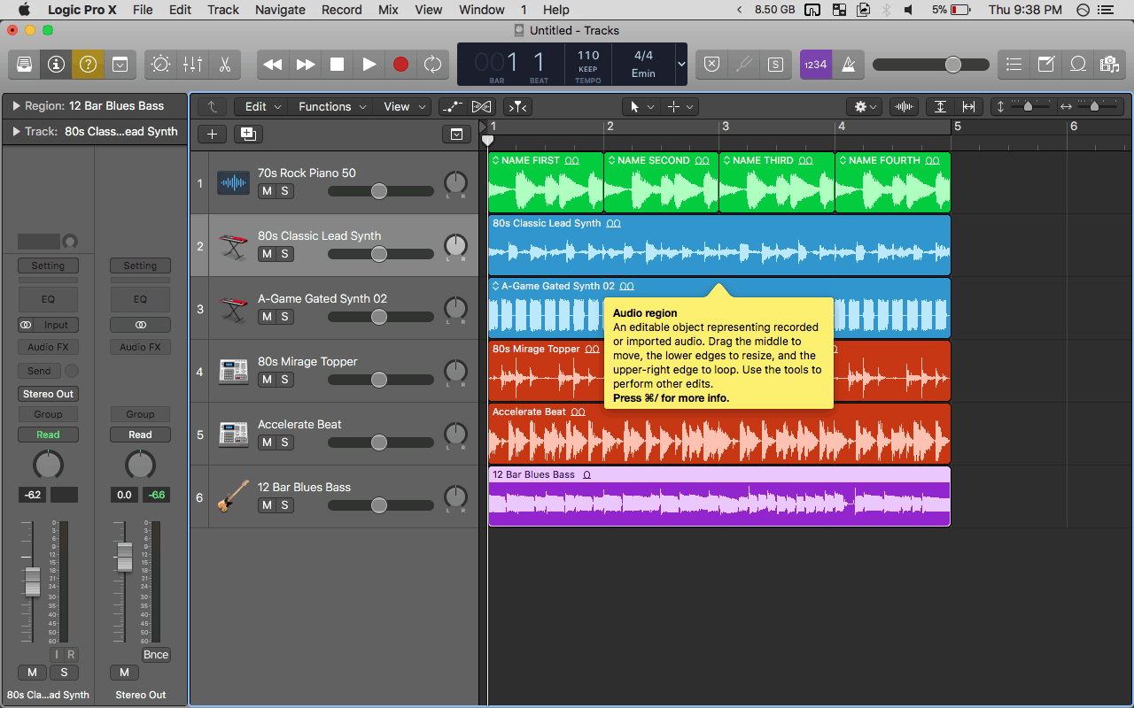Image resolution: width=1134 pixels, height=708 pixels.
Task: Click the Scissors editors icon
Action: [224, 65]
